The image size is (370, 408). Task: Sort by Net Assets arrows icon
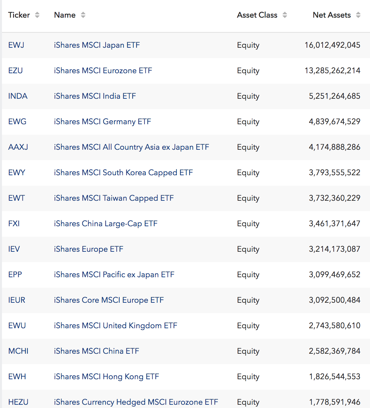358,15
